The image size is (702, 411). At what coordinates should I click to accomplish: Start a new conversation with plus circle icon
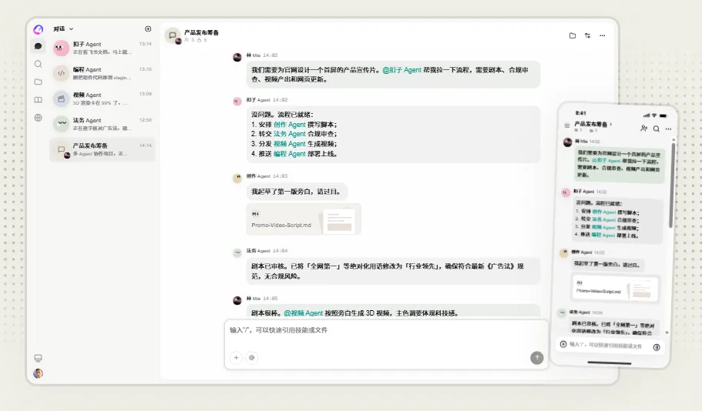click(x=148, y=29)
